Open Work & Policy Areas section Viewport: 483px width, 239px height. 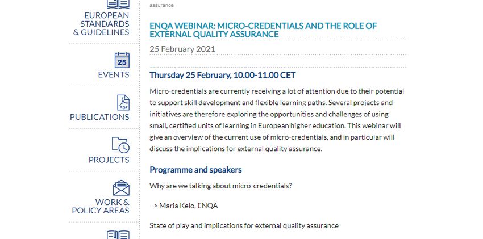(x=101, y=207)
